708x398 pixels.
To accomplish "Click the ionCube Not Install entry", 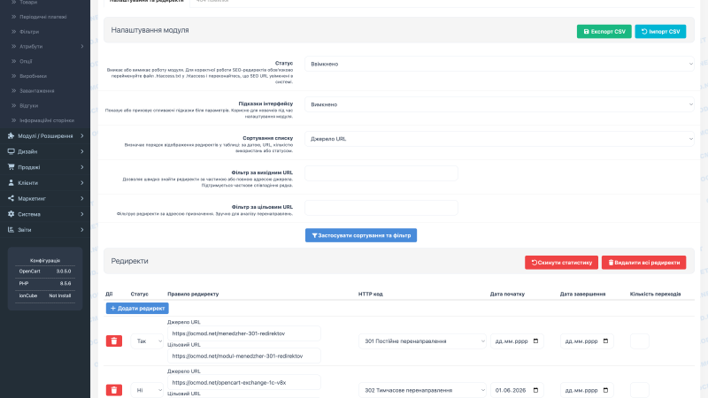I will click(45, 295).
